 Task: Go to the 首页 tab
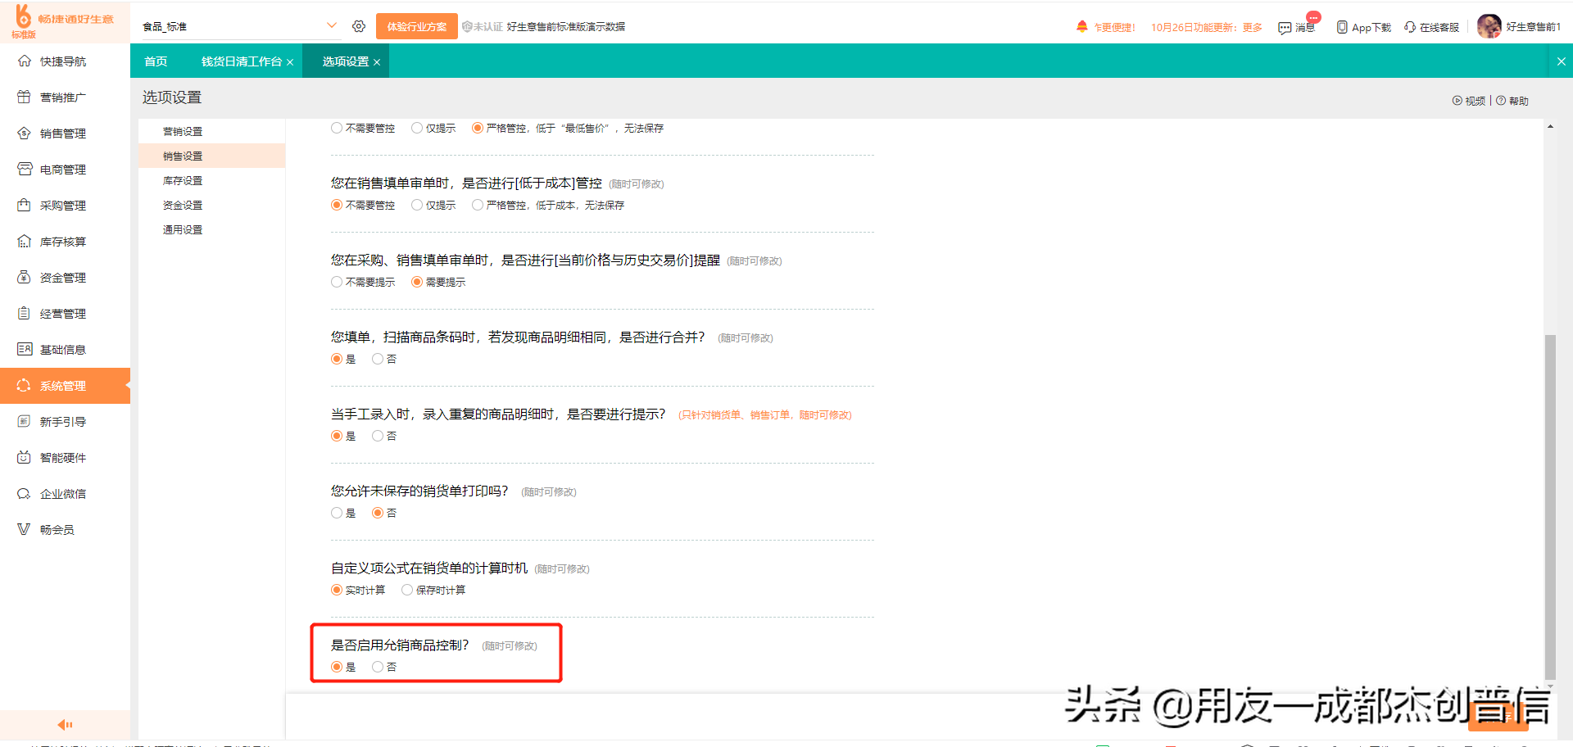click(155, 61)
